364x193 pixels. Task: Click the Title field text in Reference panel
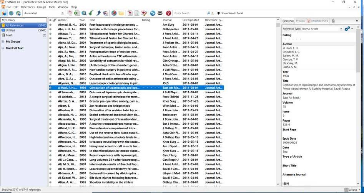coord(319,87)
